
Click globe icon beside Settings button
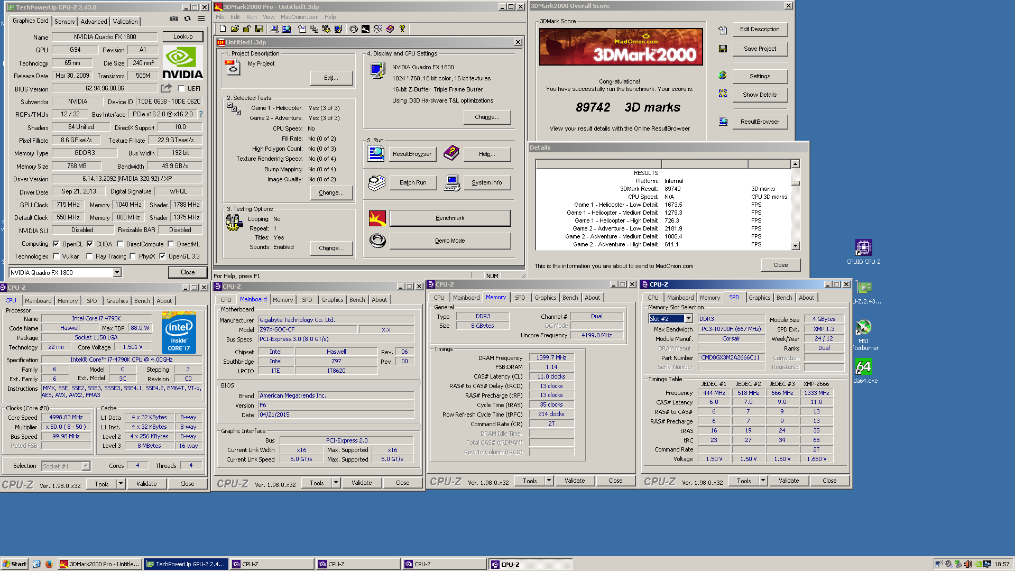[x=723, y=76]
